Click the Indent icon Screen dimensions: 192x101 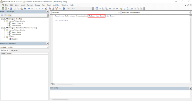pos(114,8)
